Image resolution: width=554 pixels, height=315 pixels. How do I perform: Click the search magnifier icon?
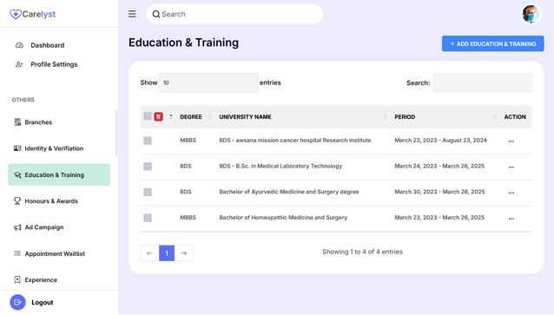click(x=155, y=14)
